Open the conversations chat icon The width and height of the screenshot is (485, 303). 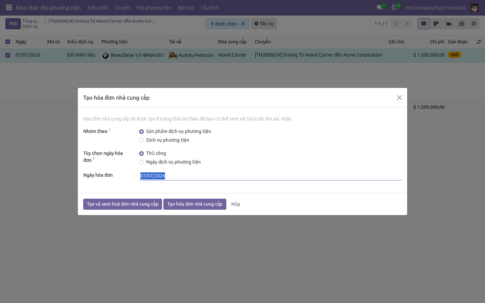click(x=380, y=7)
